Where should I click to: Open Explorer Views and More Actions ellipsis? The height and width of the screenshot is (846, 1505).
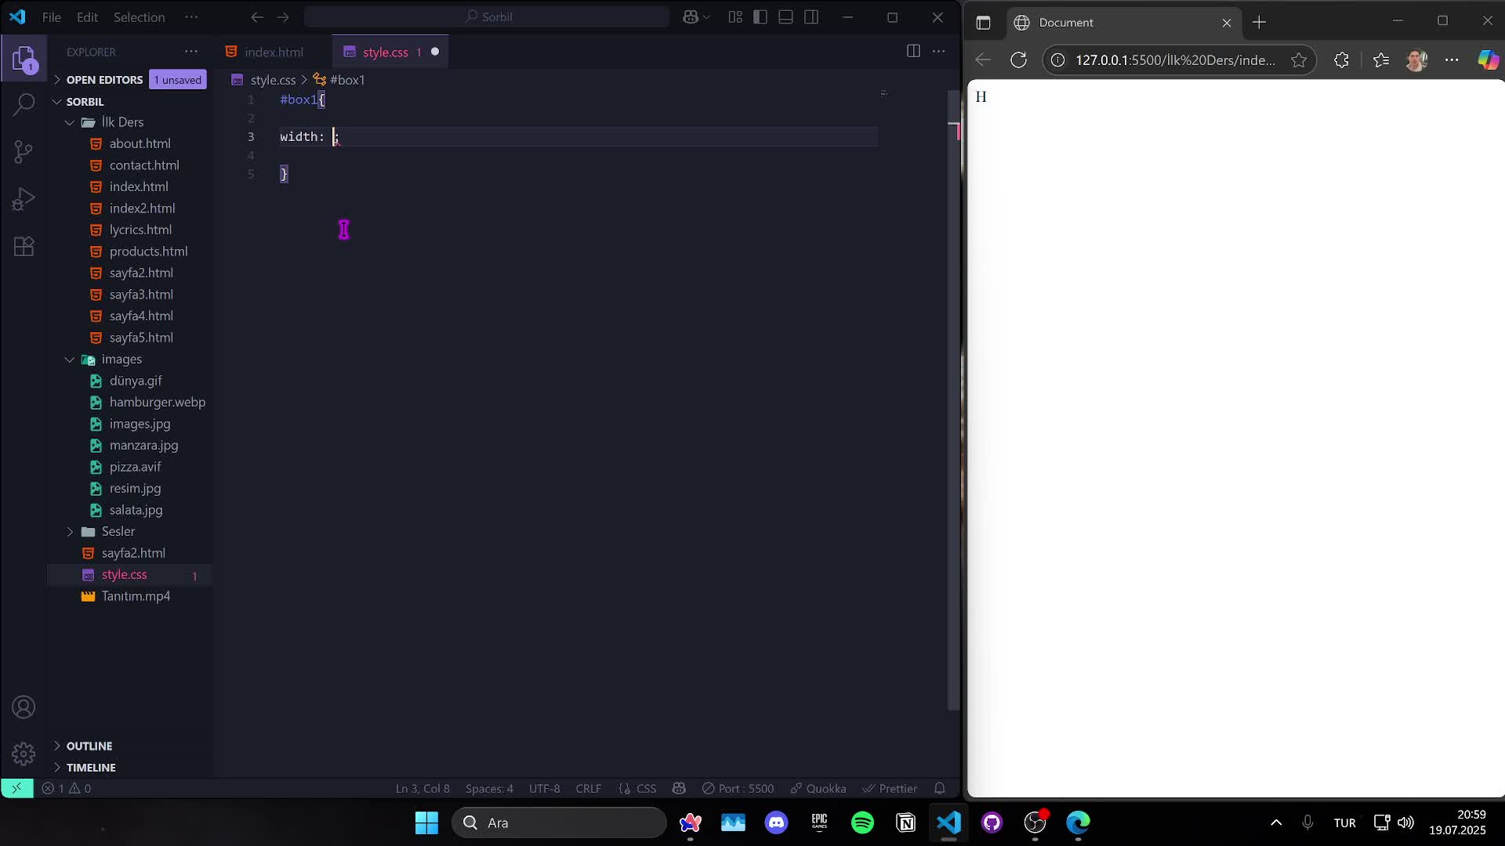point(191,52)
